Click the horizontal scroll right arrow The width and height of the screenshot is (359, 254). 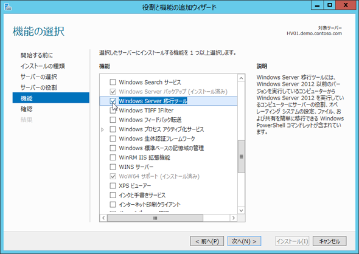234,218
